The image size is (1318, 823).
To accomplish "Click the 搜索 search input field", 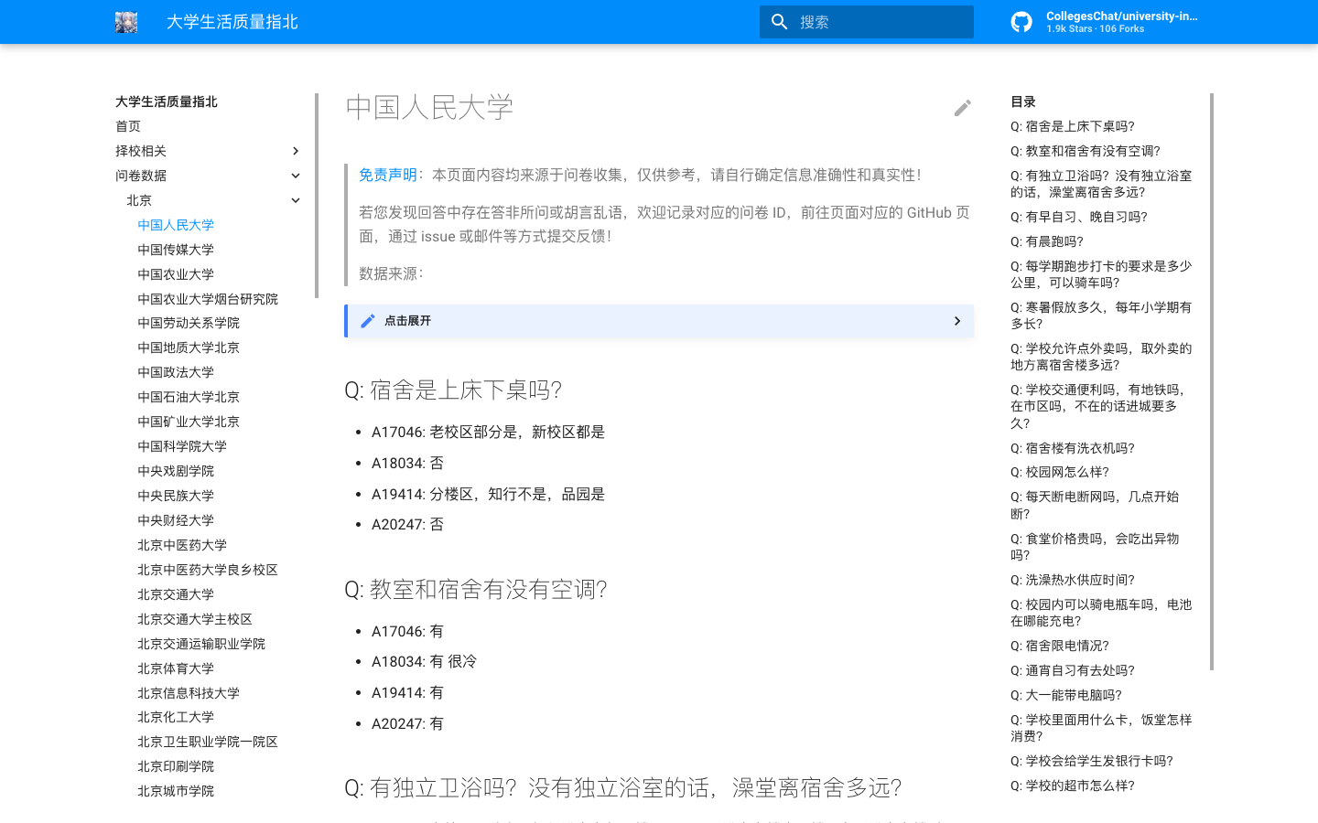I will click(879, 21).
